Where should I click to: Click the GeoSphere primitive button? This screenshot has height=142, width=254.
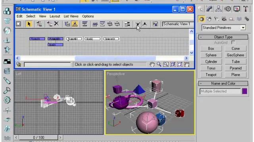(x=235, y=55)
